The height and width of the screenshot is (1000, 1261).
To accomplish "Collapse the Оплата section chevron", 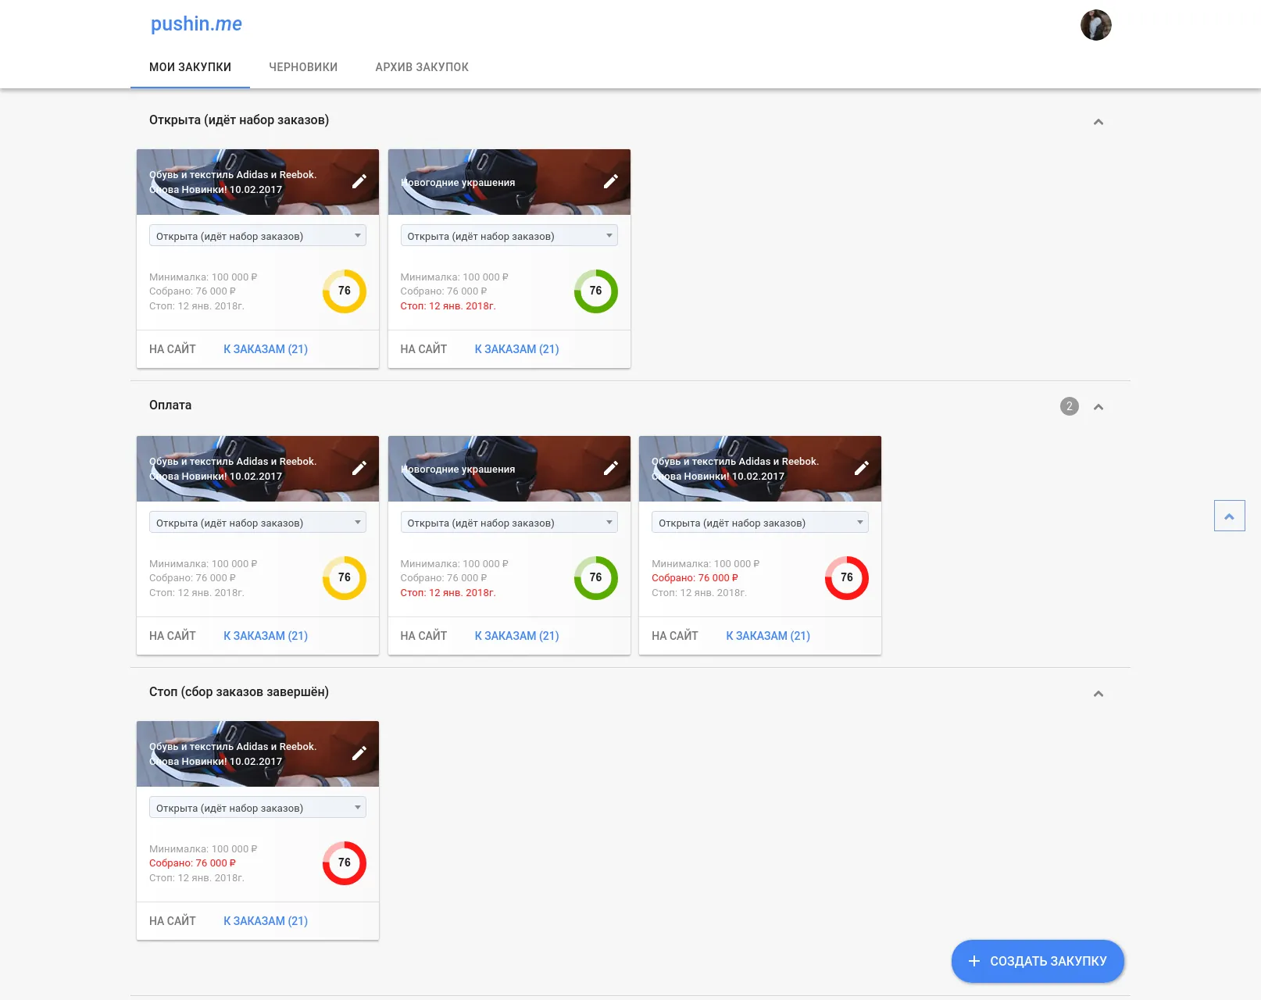I will [1098, 407].
